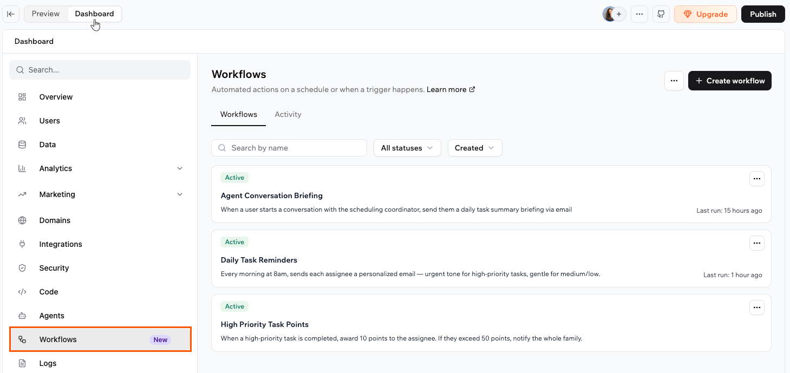
Task: Click the Code brackets icon
Action: click(22, 292)
